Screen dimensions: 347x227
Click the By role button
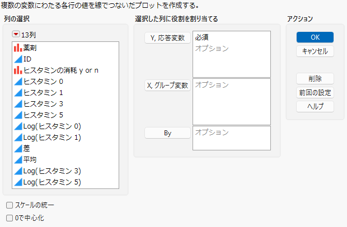point(167,133)
